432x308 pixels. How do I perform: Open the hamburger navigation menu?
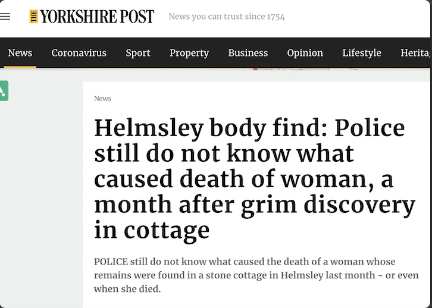tap(5, 16)
